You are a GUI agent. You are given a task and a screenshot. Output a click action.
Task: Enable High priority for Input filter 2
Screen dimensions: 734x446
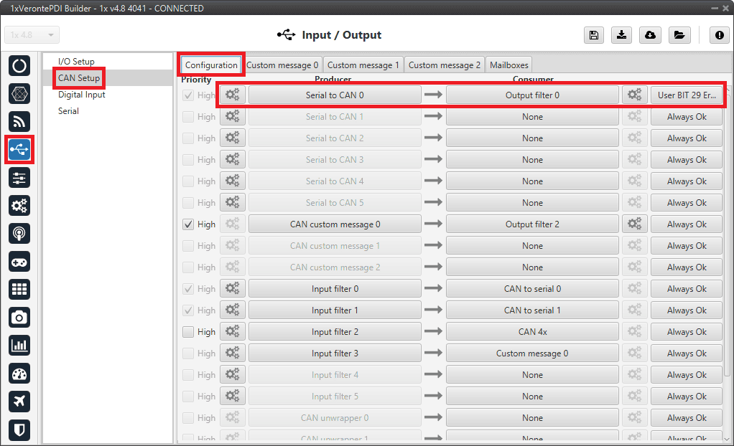click(x=188, y=332)
